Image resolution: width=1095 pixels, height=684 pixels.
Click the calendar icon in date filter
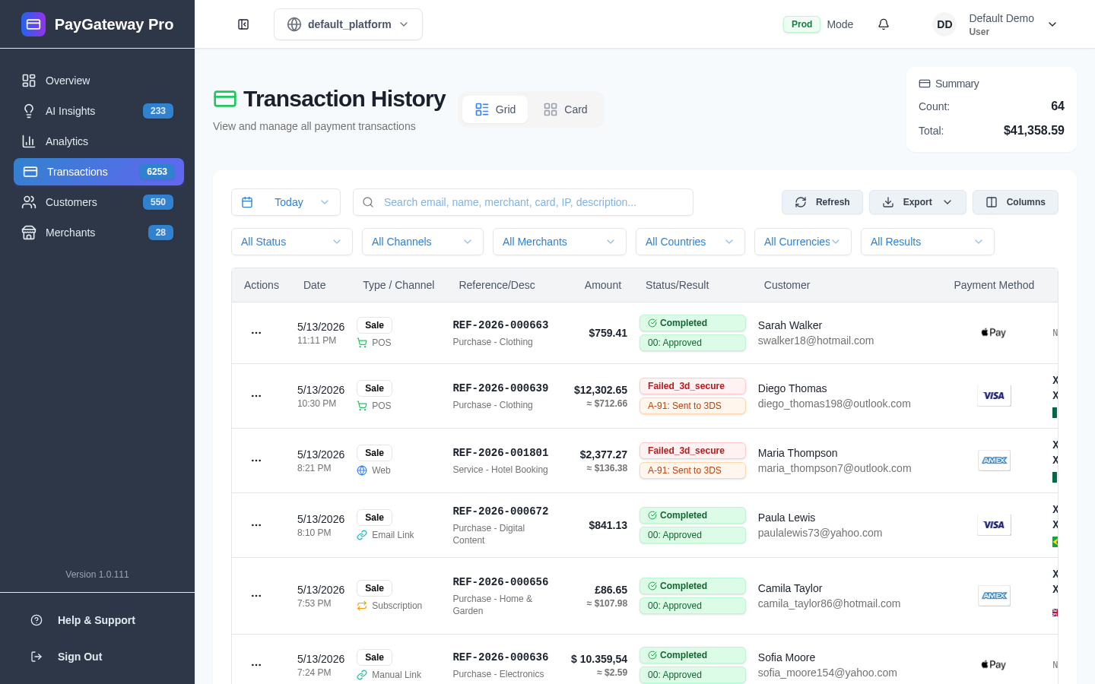pyautogui.click(x=247, y=202)
